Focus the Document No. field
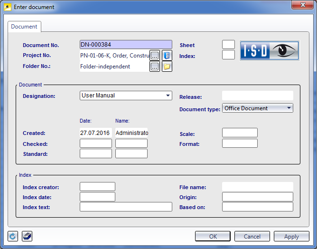This screenshot has width=317, height=249. click(x=126, y=45)
